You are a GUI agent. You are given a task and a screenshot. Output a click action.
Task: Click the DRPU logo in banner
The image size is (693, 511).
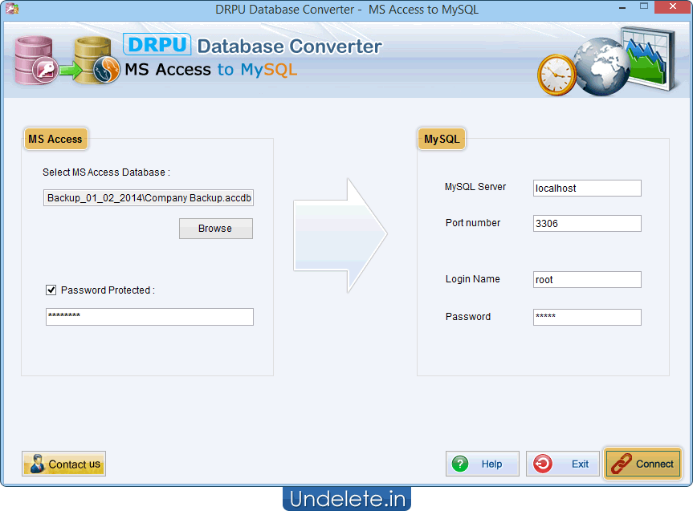click(x=157, y=45)
